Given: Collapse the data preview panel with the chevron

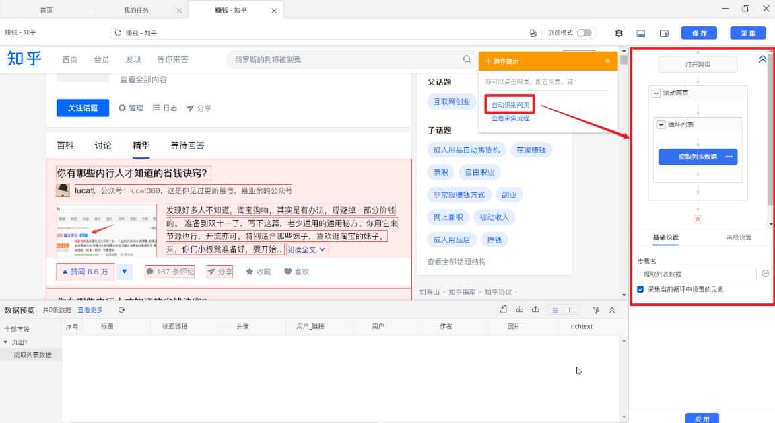Looking at the screenshot, I should (611, 310).
